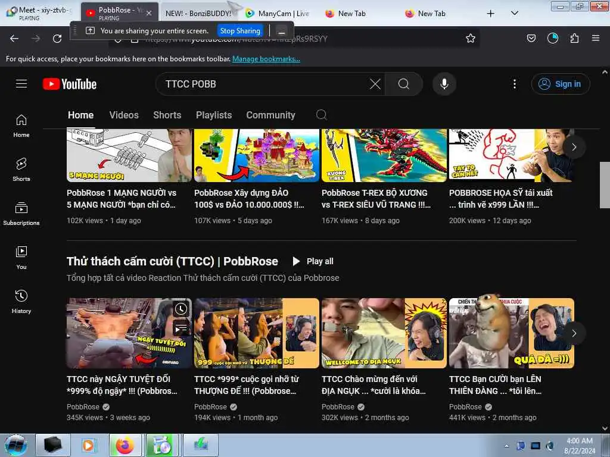Click the Sign in button

pyautogui.click(x=561, y=84)
